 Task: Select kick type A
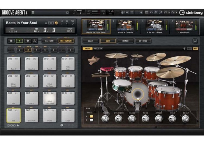92,116
